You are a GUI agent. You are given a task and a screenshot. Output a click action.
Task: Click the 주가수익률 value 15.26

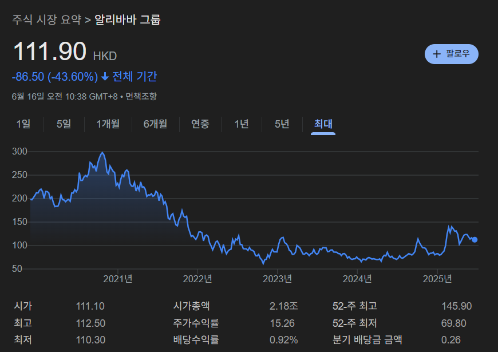pos(282,323)
